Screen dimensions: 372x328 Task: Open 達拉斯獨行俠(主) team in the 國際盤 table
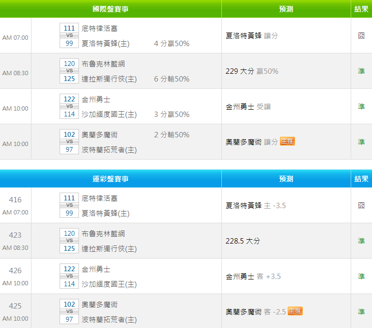(109, 79)
